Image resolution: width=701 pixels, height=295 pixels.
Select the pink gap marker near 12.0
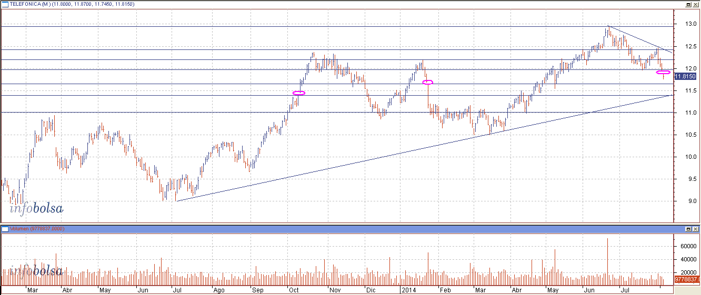pos(663,73)
